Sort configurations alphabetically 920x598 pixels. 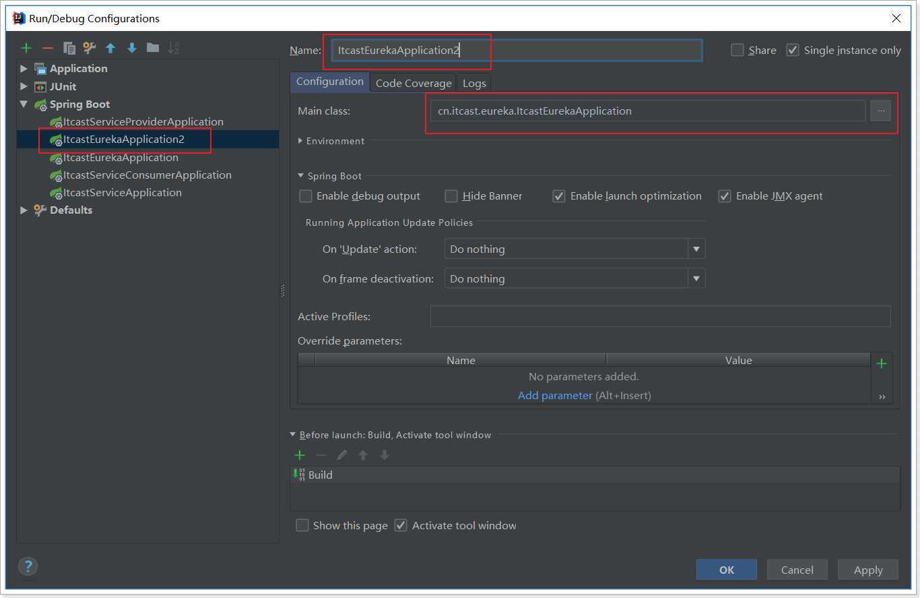coord(174,48)
